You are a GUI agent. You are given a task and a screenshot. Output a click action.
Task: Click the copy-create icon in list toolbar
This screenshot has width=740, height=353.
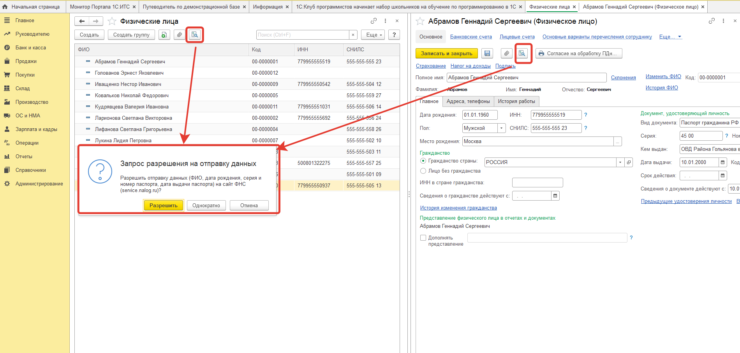pyautogui.click(x=164, y=35)
